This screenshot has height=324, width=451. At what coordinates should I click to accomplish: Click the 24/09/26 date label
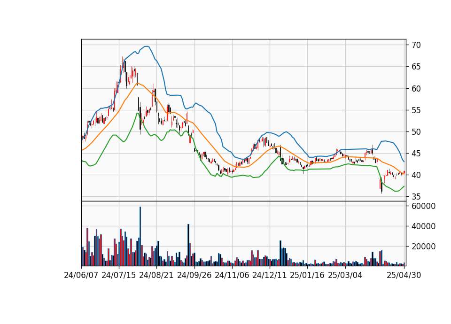click(194, 275)
